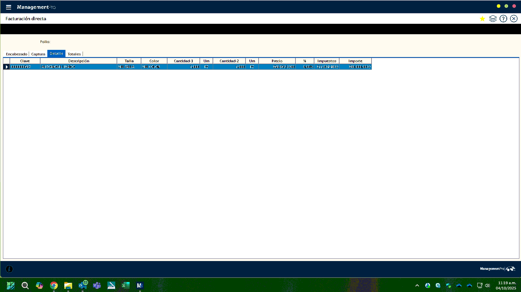Open Microsoft Teams from the taskbar

97,285
